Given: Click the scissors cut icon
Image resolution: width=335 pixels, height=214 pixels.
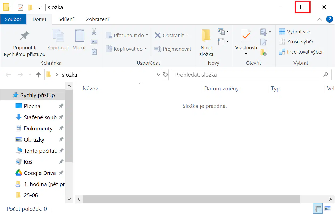Looking at the screenshot, I should (x=94, y=32).
